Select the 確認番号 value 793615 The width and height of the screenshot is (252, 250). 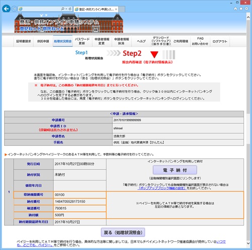(60, 208)
